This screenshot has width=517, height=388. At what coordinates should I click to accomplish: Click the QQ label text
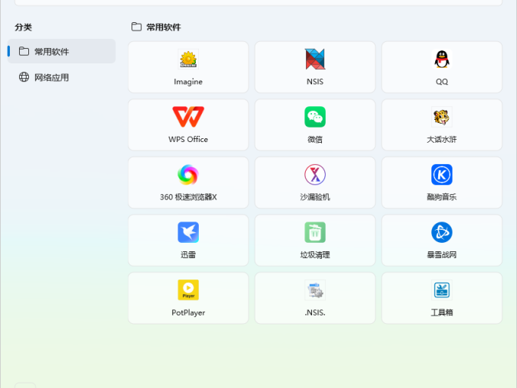(442, 82)
